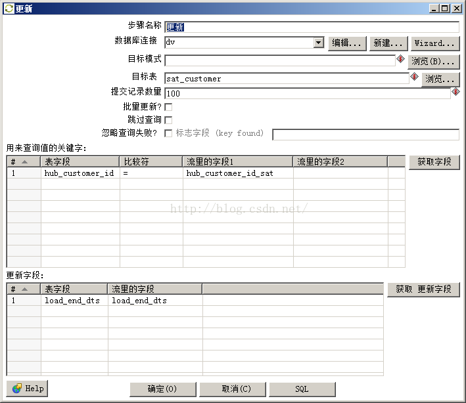
Task: Open the Wizard... button
Action: [x=435, y=43]
